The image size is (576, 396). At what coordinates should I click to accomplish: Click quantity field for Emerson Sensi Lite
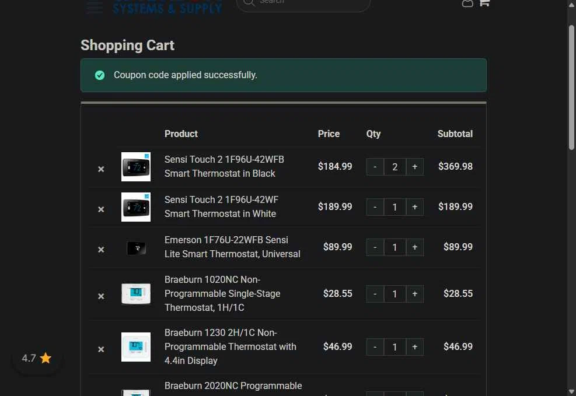click(x=395, y=247)
